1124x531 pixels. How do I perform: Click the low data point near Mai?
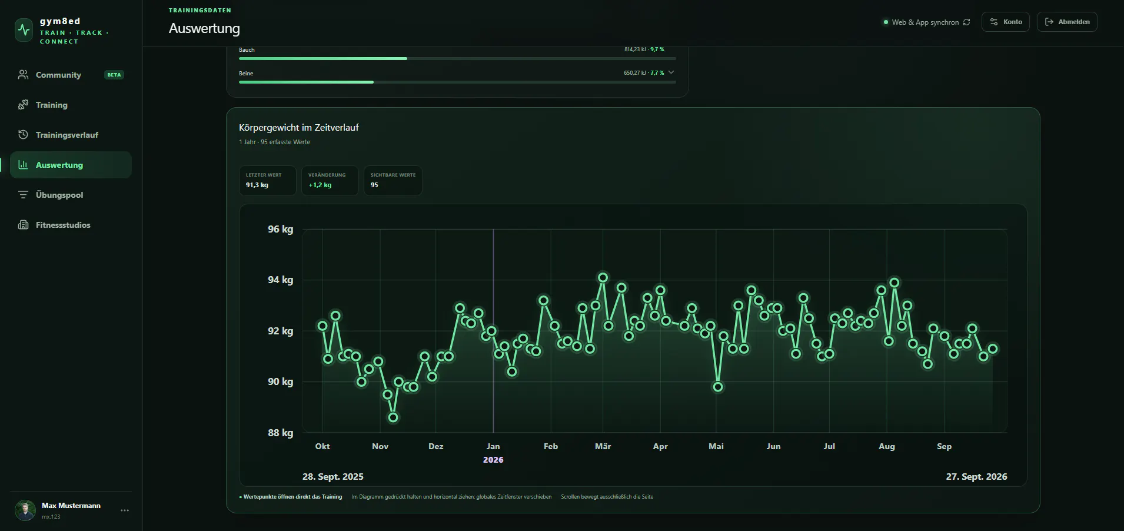(x=718, y=387)
